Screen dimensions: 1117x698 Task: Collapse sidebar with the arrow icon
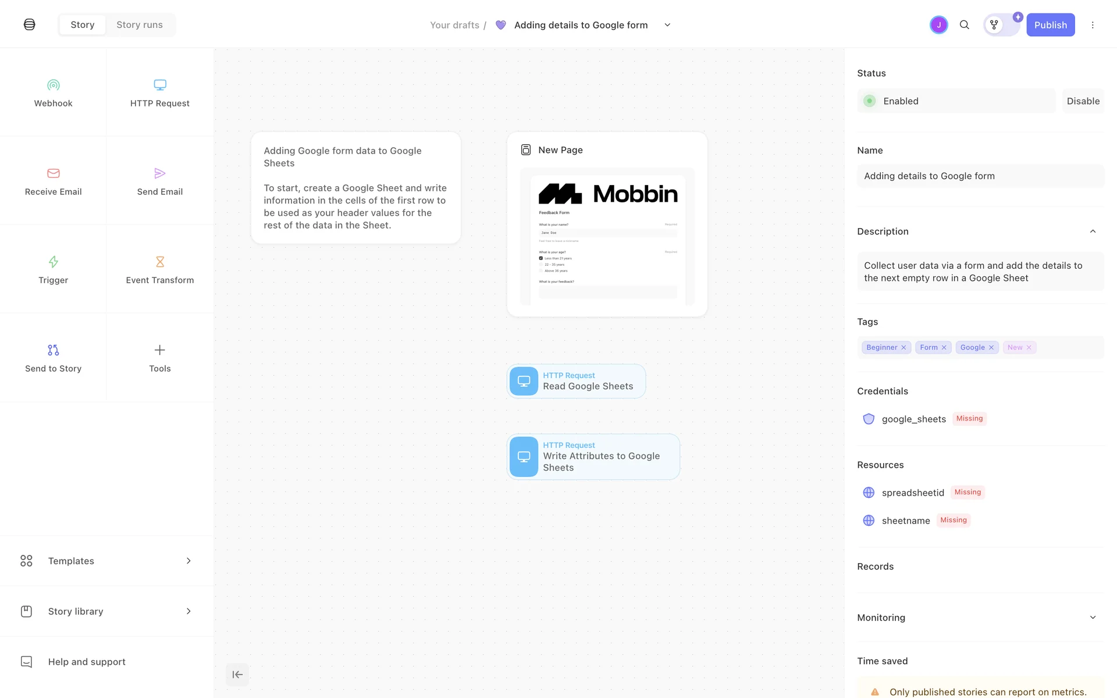click(x=237, y=675)
